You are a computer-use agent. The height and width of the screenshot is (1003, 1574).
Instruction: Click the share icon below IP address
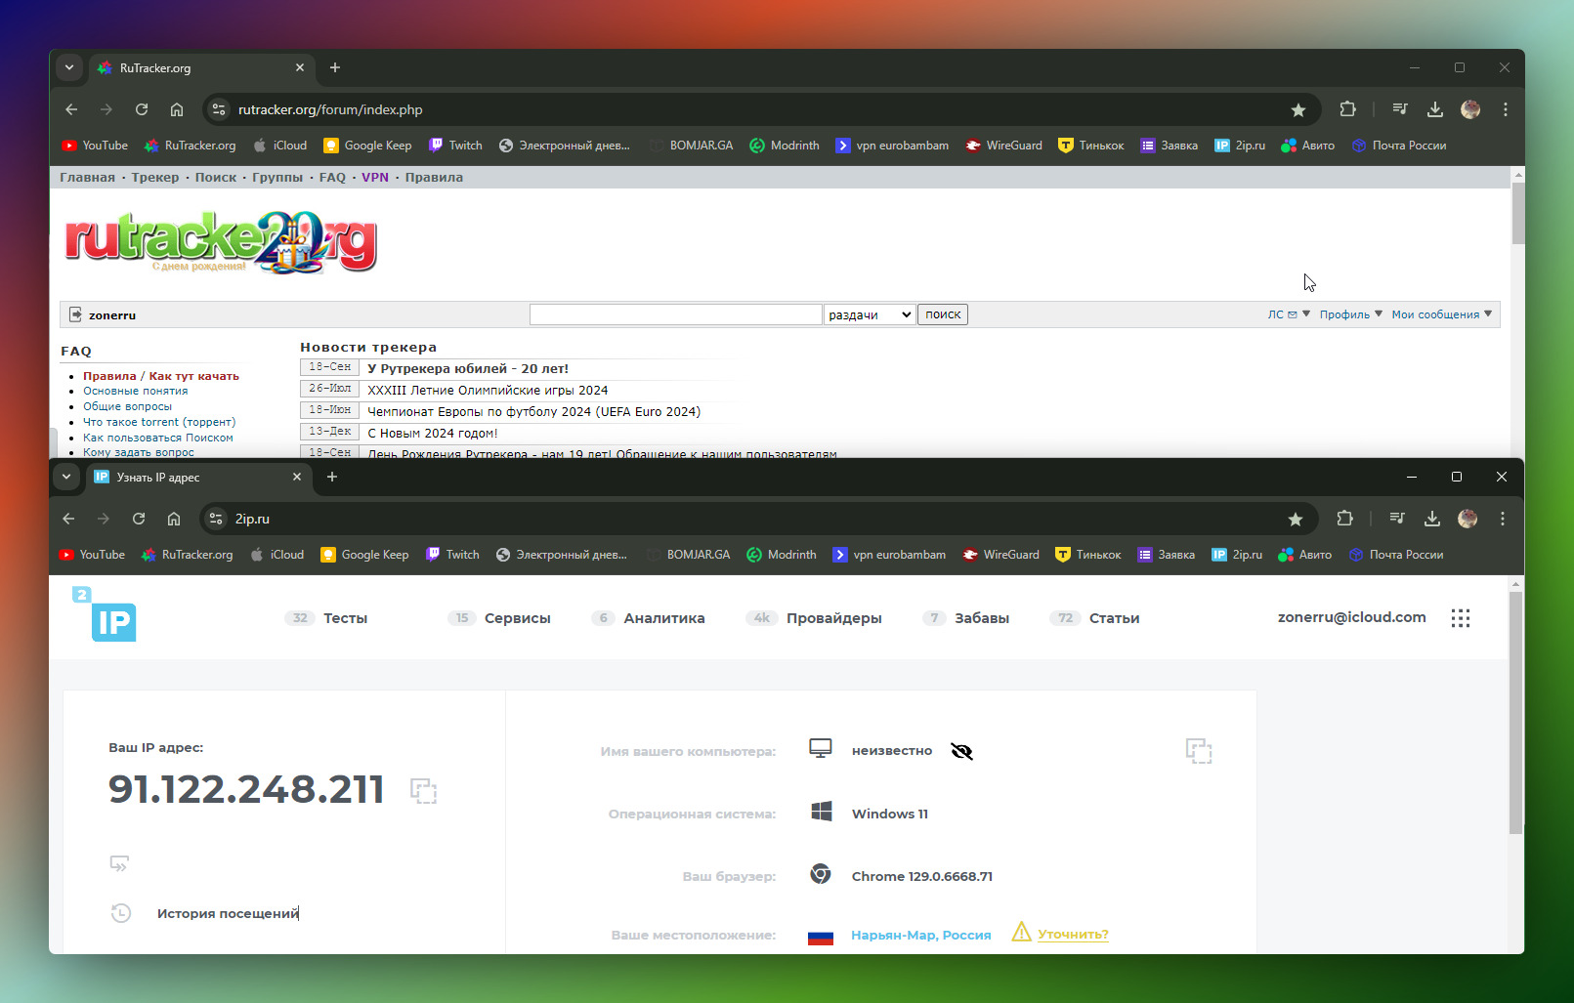pyautogui.click(x=119, y=864)
